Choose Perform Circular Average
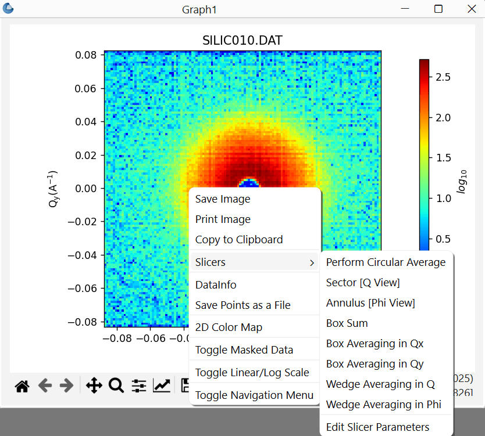 coord(386,262)
